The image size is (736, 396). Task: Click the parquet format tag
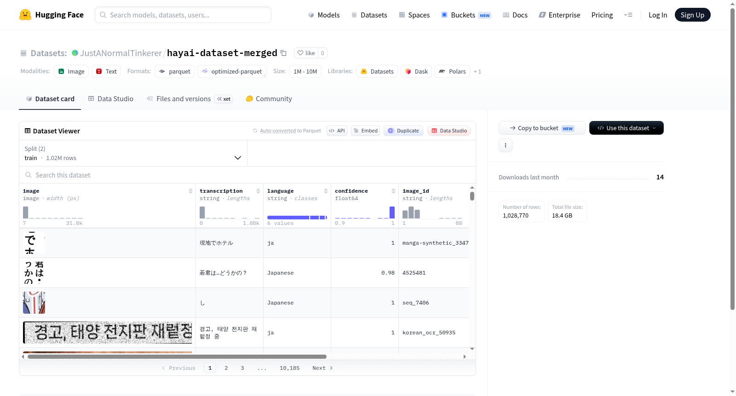pos(174,71)
